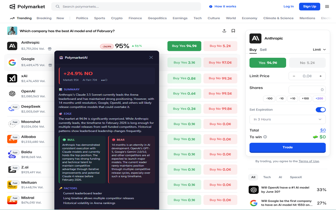The width and height of the screenshot is (336, 210).
Task: Click the To win info icon
Action: click(x=265, y=137)
